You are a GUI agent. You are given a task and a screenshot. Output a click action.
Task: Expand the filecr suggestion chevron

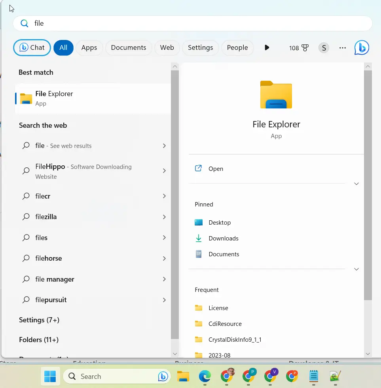click(x=164, y=196)
